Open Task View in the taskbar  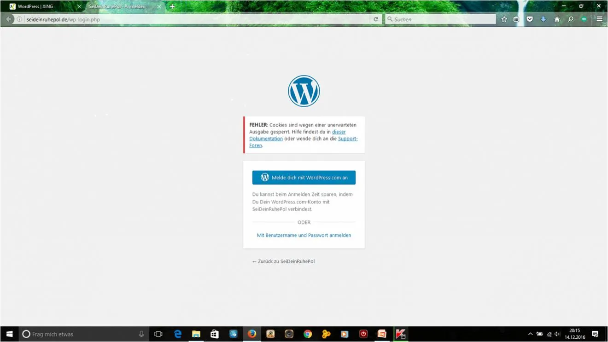(158, 334)
